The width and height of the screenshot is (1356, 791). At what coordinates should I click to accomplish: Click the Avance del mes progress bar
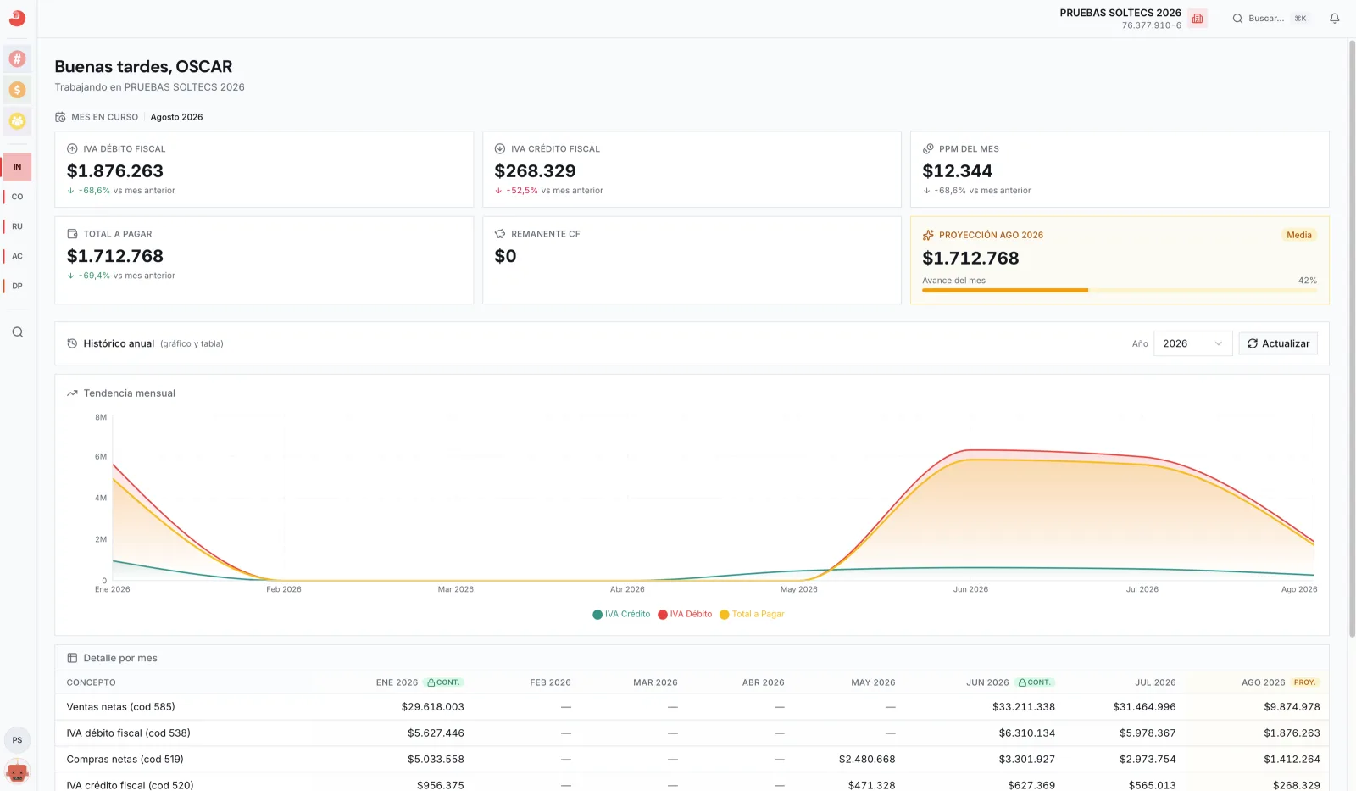pos(1120,290)
